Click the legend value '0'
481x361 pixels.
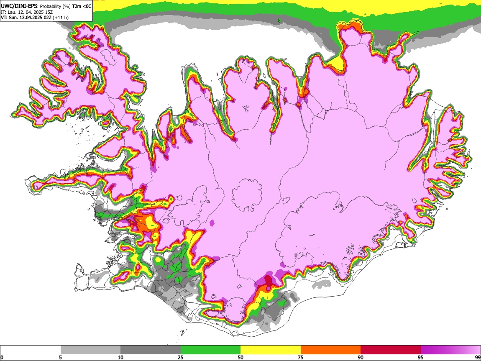[2, 357]
